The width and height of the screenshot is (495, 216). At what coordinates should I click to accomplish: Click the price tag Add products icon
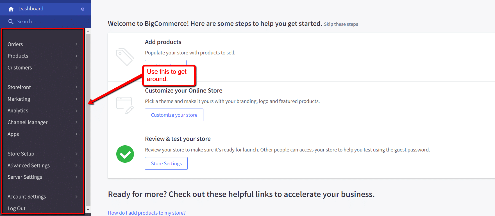(x=125, y=57)
